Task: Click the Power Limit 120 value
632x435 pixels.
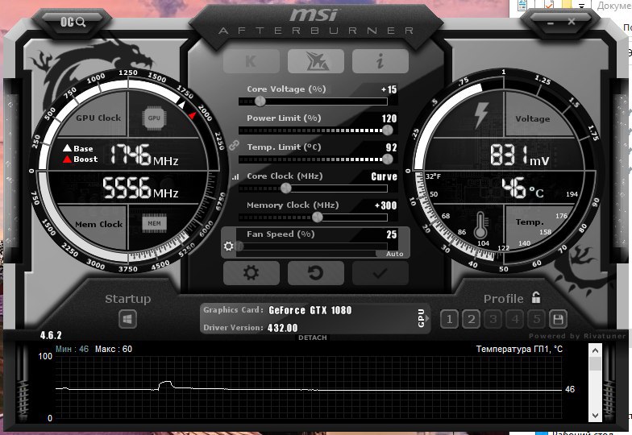Action: pyautogui.click(x=389, y=118)
